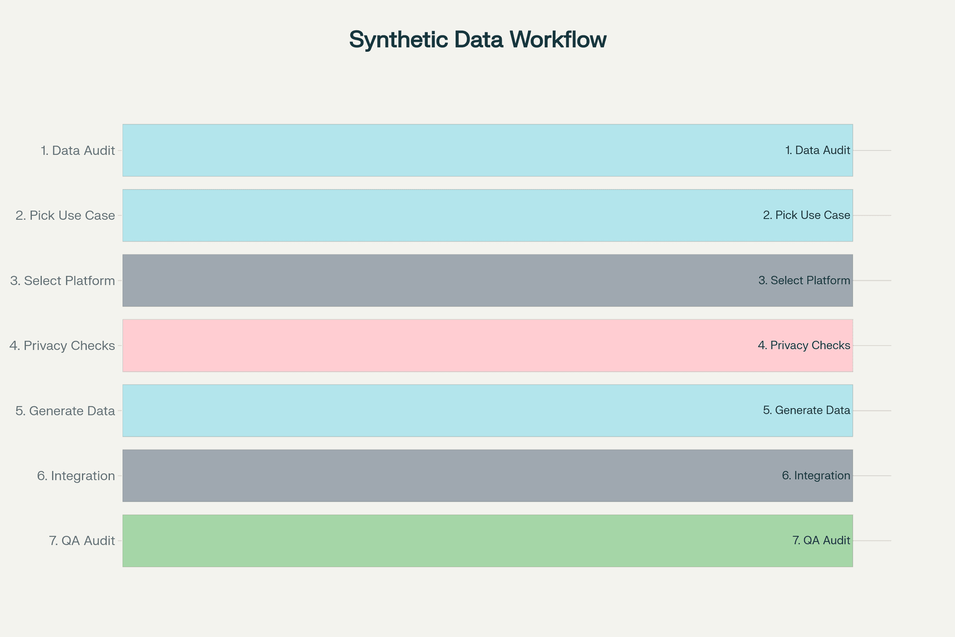Click the in-bar label '3. Select Platform'
Screen dimensions: 955x637
pyautogui.click(x=804, y=280)
